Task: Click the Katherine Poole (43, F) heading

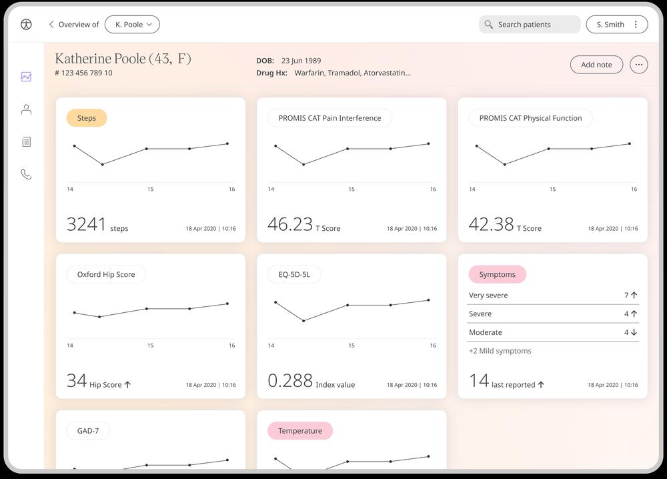Action: 123,58
